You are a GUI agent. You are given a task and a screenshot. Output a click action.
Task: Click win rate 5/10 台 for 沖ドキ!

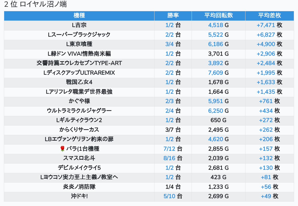[173, 196]
